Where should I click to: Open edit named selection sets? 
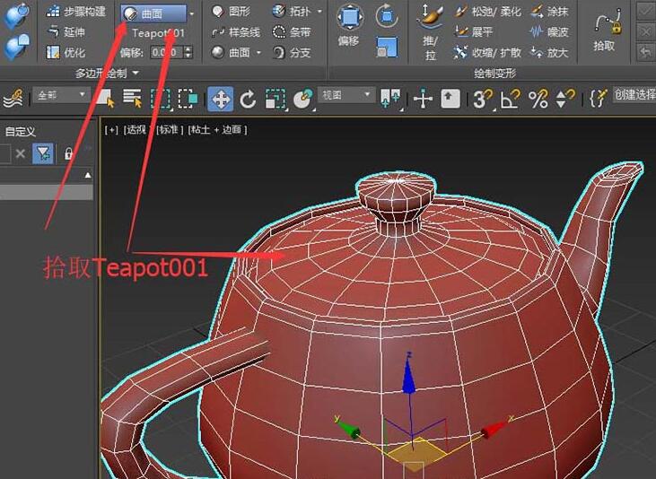pos(598,99)
